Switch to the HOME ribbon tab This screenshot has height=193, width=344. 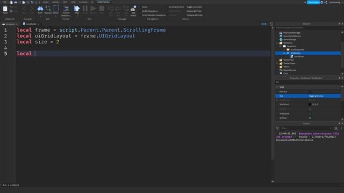pyautogui.click(x=46, y=2)
